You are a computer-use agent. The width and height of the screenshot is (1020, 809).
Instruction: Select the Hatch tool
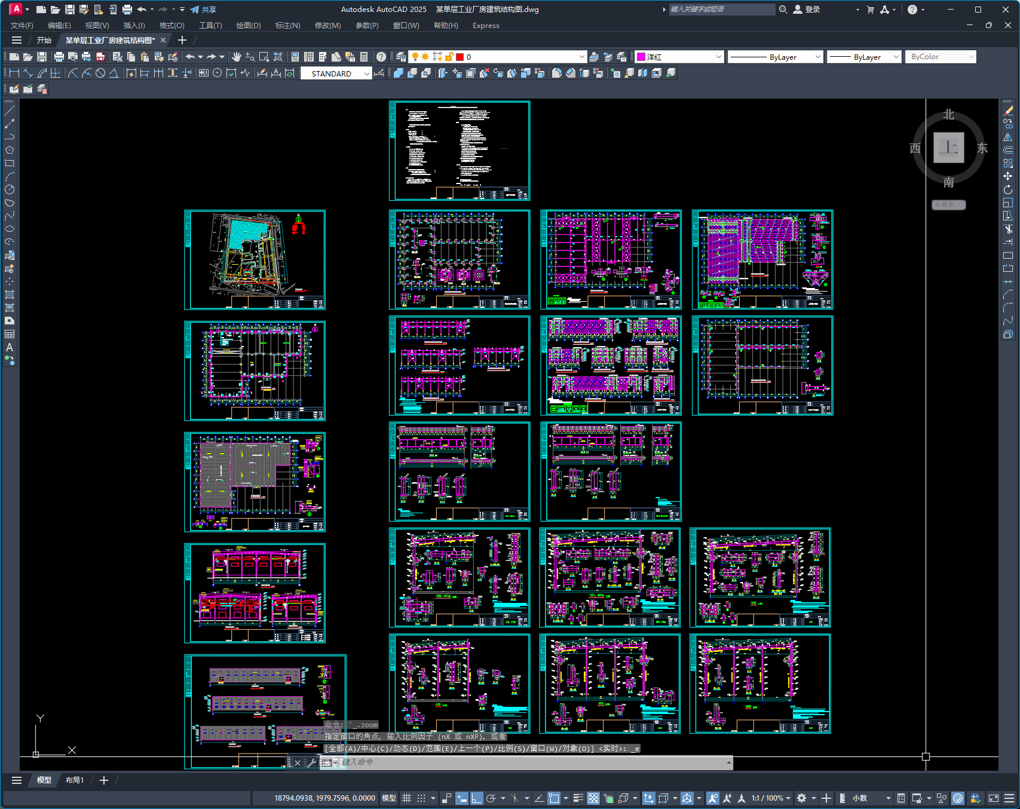[x=10, y=295]
